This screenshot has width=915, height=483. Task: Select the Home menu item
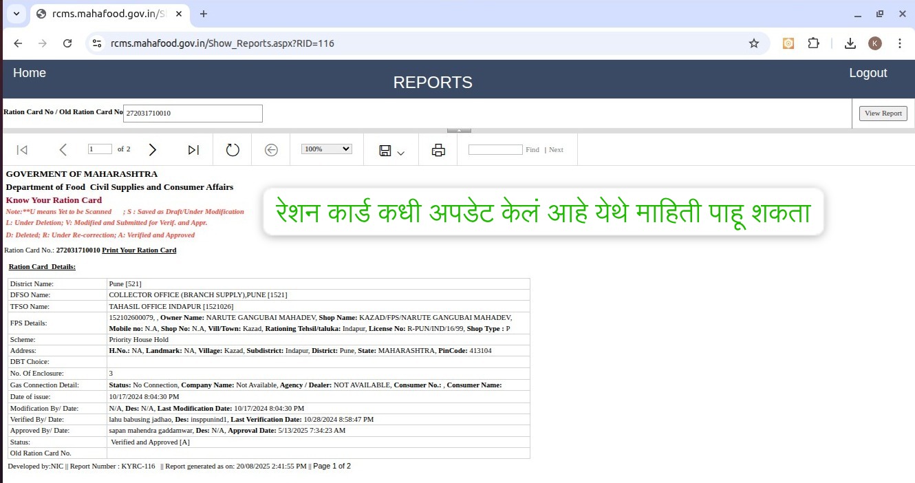tap(29, 72)
